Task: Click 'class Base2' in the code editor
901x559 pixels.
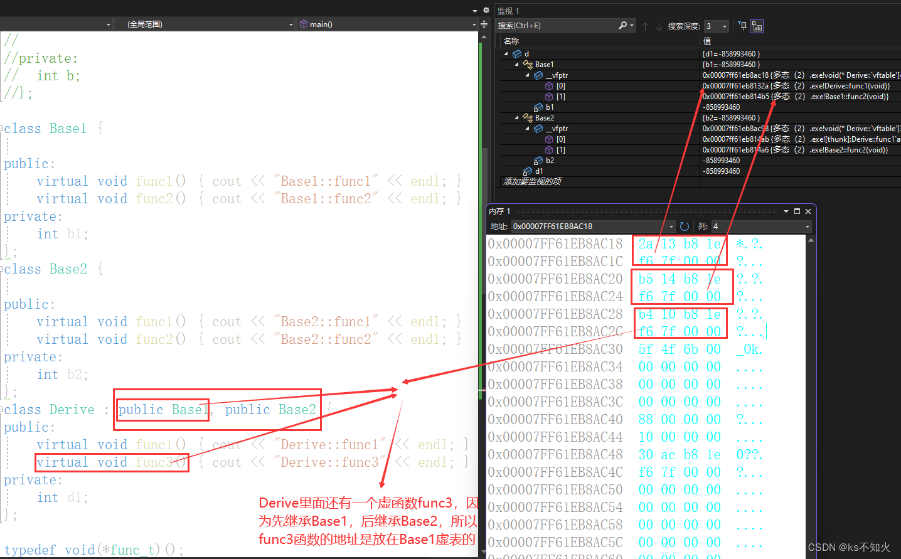Action: pos(45,269)
